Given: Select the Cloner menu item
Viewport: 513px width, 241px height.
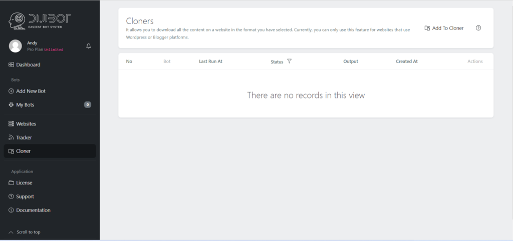Looking at the screenshot, I should coord(50,151).
